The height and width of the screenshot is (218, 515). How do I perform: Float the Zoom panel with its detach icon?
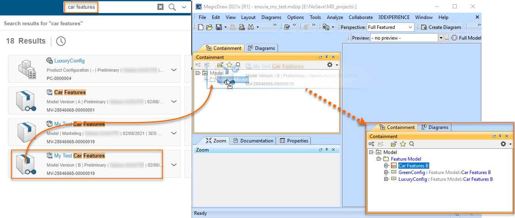[321, 150]
